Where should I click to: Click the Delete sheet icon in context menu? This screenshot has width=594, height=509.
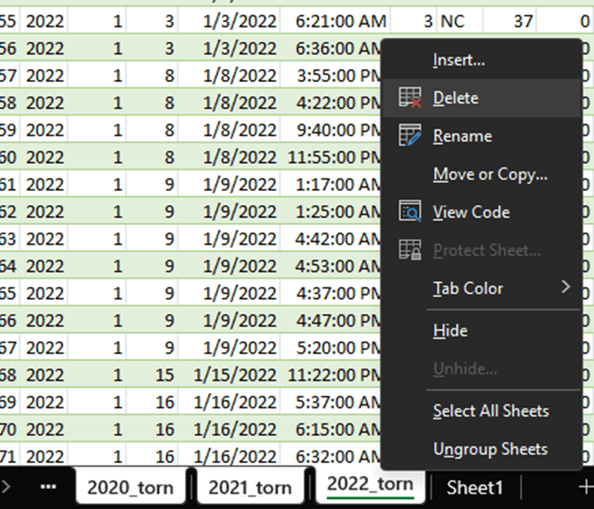tap(410, 98)
